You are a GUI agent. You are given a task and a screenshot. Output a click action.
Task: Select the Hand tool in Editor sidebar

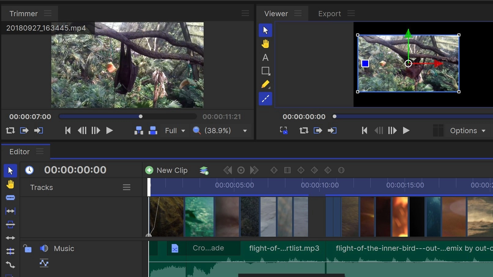pyautogui.click(x=10, y=184)
